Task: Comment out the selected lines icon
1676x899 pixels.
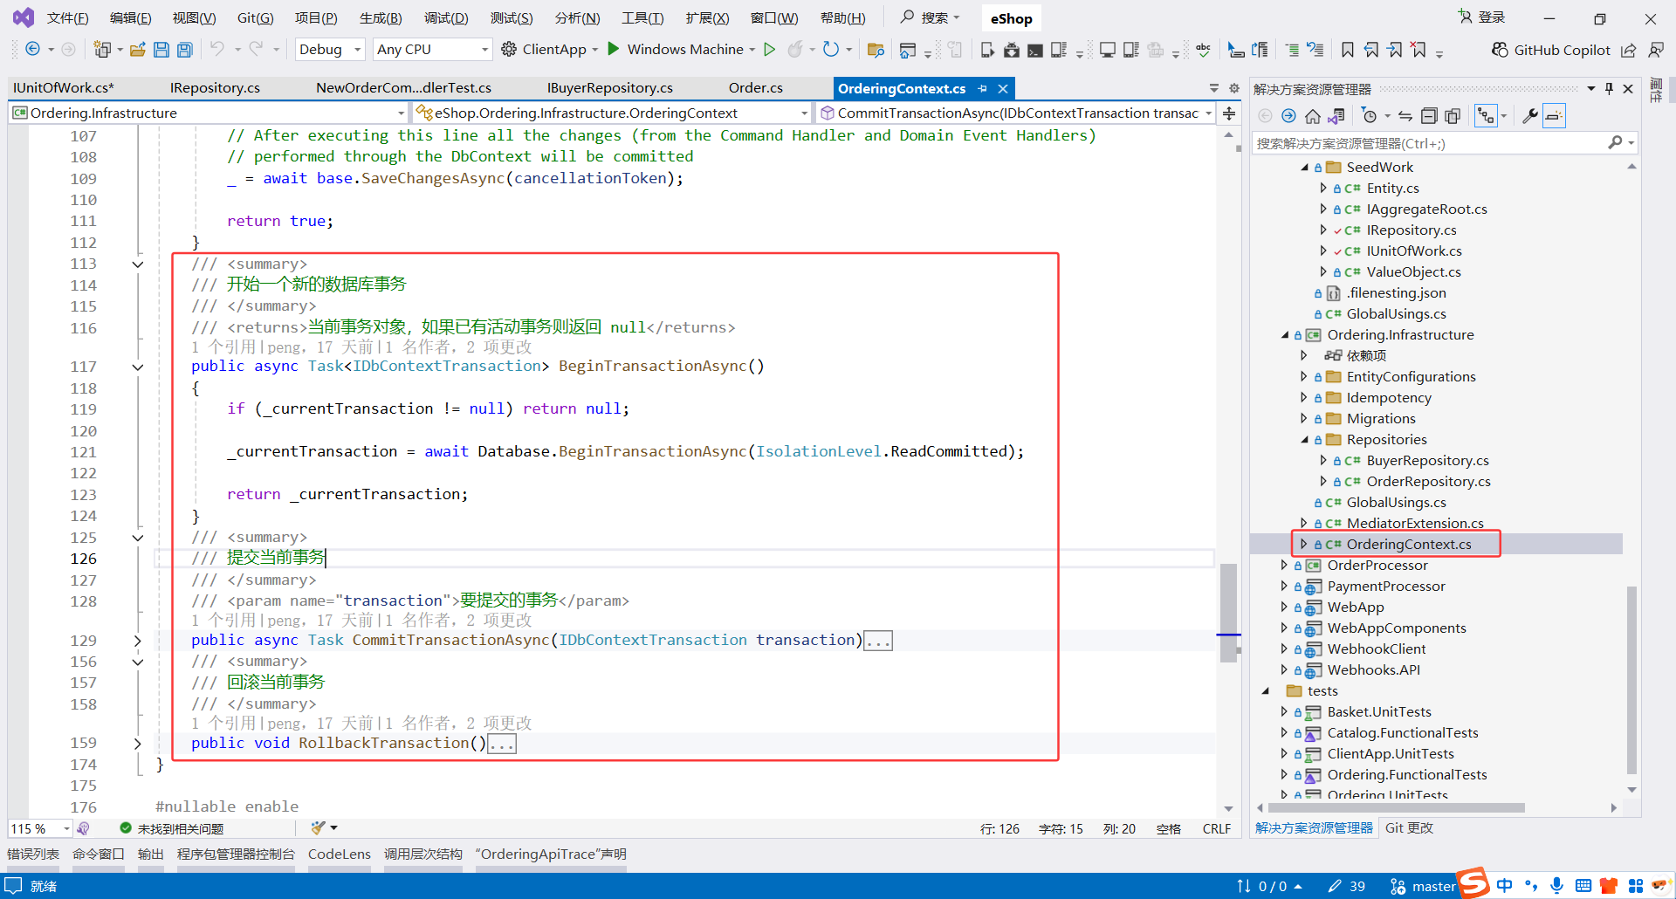Action: click(1292, 50)
